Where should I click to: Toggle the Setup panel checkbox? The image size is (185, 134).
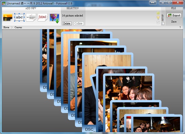(163, 23)
